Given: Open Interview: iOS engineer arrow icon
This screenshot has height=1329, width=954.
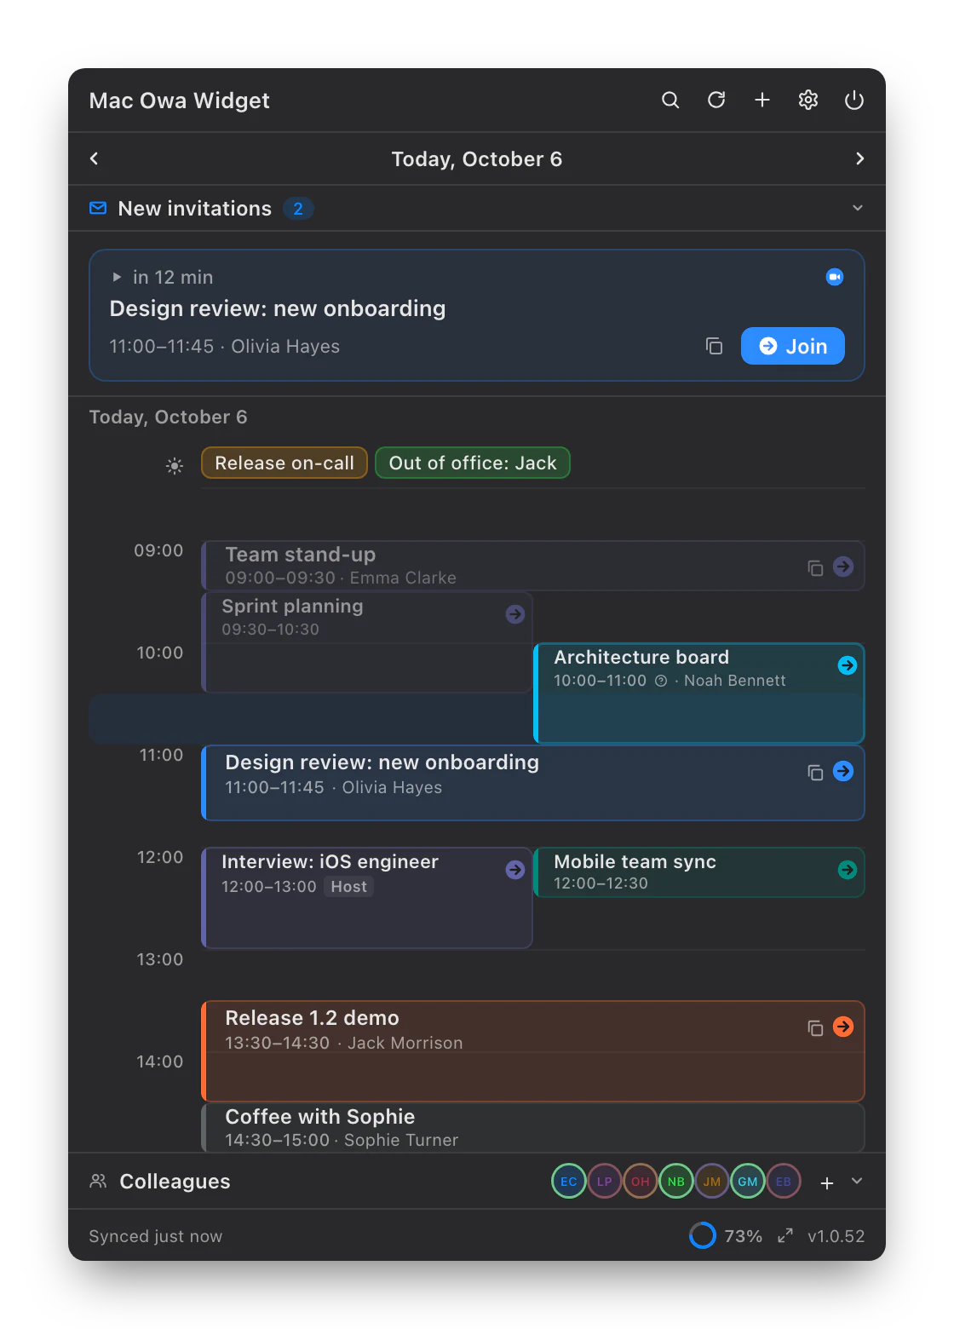Looking at the screenshot, I should click(x=515, y=870).
